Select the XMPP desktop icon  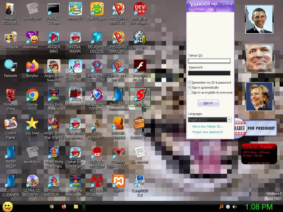118,183
